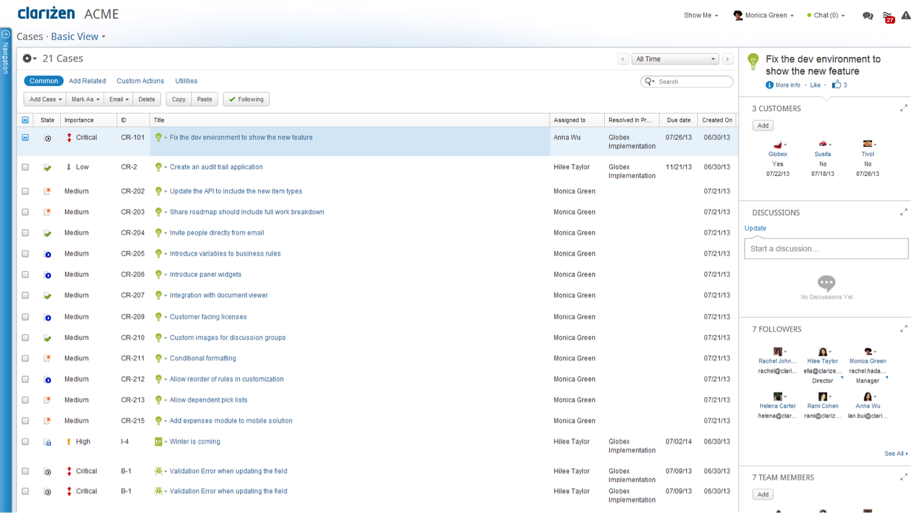The image size is (911, 513).
Task: Click the alert triangle icon in header
Action: (906, 16)
